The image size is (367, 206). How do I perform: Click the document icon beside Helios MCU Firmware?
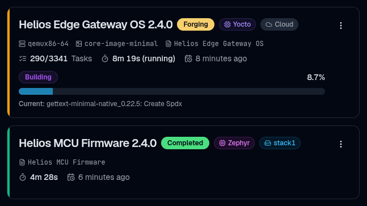pyautogui.click(x=22, y=162)
